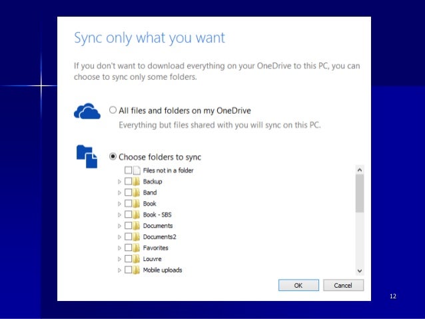425x319 pixels.
Task: Check the Backup folder checkbox
Action: coord(128,181)
